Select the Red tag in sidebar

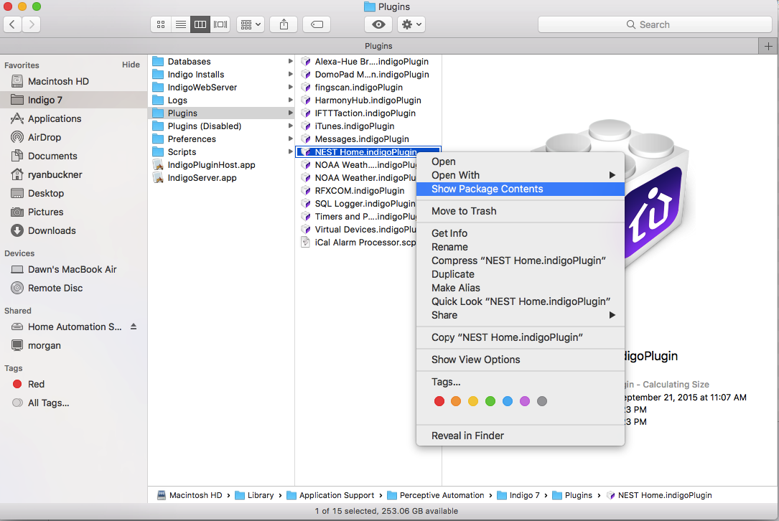pyautogui.click(x=73, y=384)
